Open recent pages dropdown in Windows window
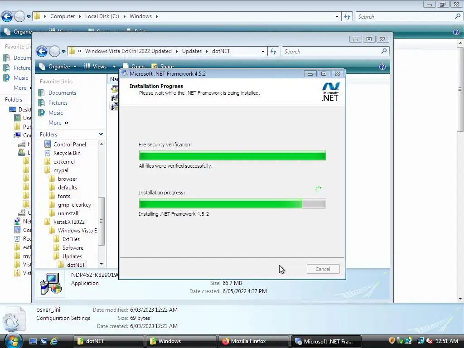464x348 pixels. (29, 17)
